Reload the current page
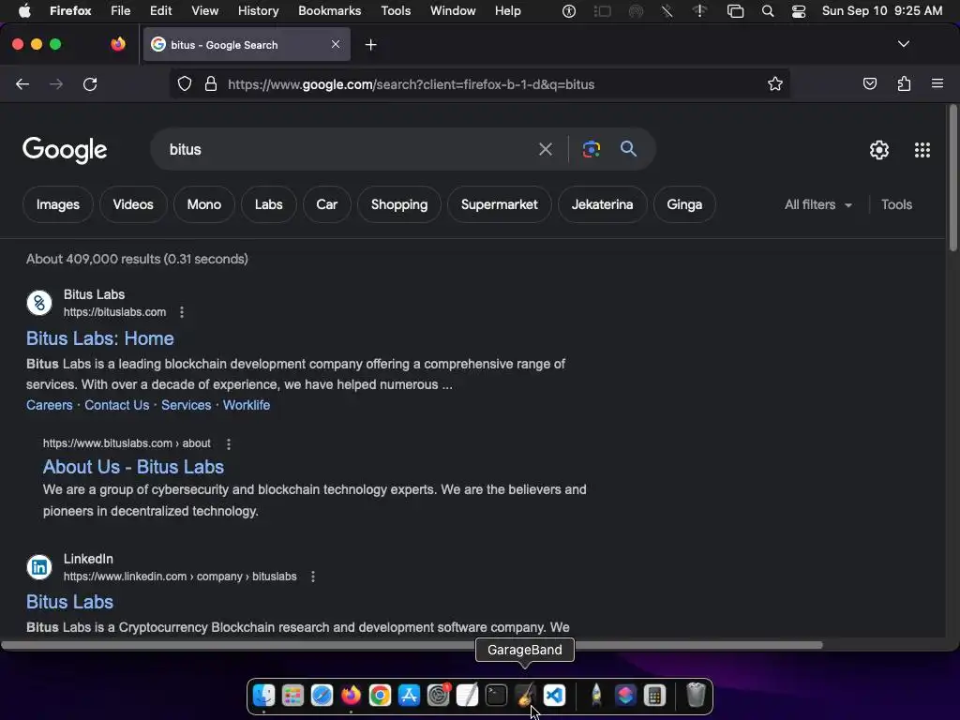The width and height of the screenshot is (960, 720). click(90, 83)
